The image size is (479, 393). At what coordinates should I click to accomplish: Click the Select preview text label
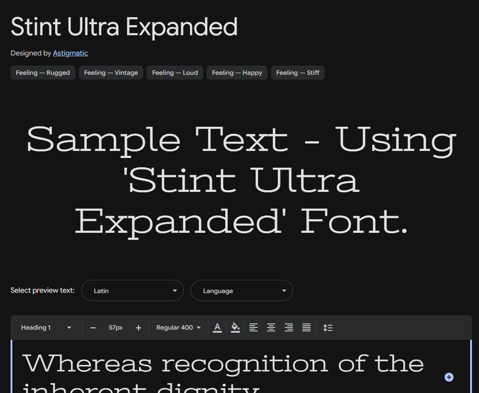tap(42, 290)
